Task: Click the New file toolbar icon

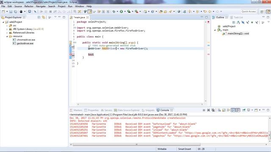Action: [3, 11]
